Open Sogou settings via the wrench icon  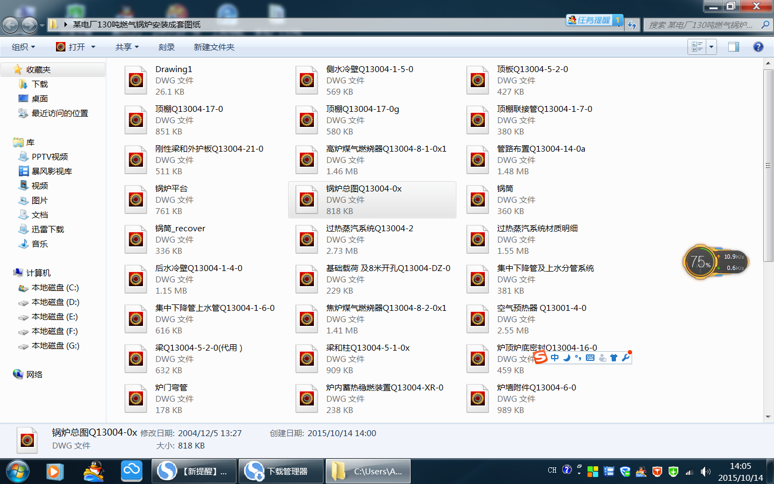click(x=625, y=358)
